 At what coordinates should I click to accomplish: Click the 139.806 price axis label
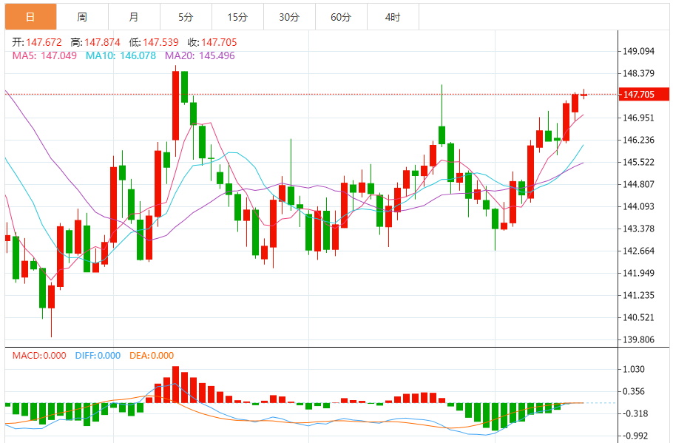[639, 339]
